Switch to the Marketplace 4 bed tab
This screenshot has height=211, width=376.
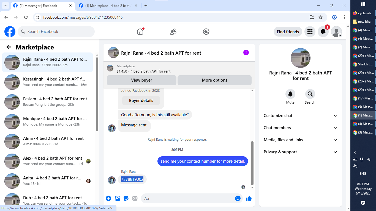coord(107,6)
